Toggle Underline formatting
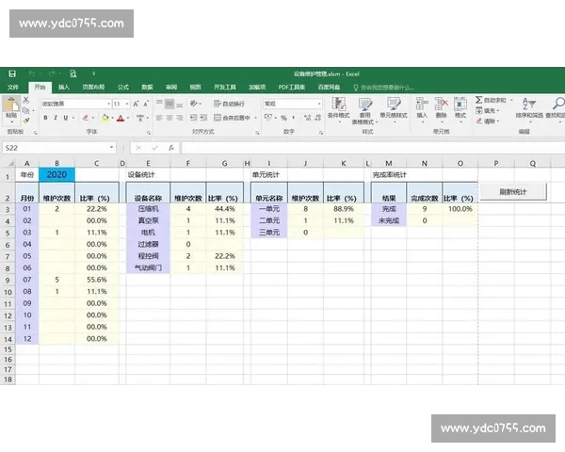Image resolution: width=565 pixels, height=452 pixels. coord(66,118)
